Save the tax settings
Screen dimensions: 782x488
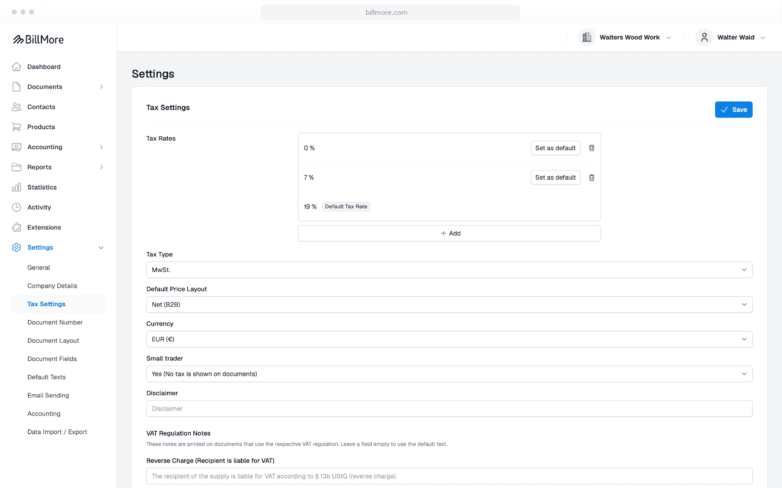pos(734,110)
